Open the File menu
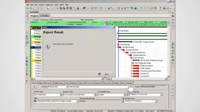 tap(28, 5)
